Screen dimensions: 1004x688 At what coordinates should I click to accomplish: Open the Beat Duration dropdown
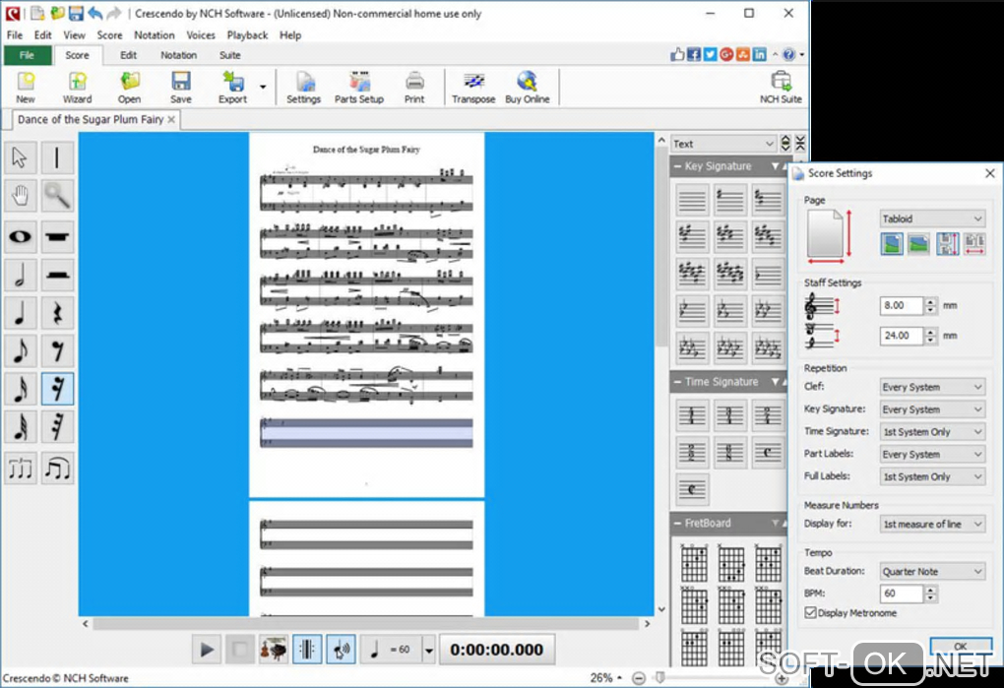[932, 571]
